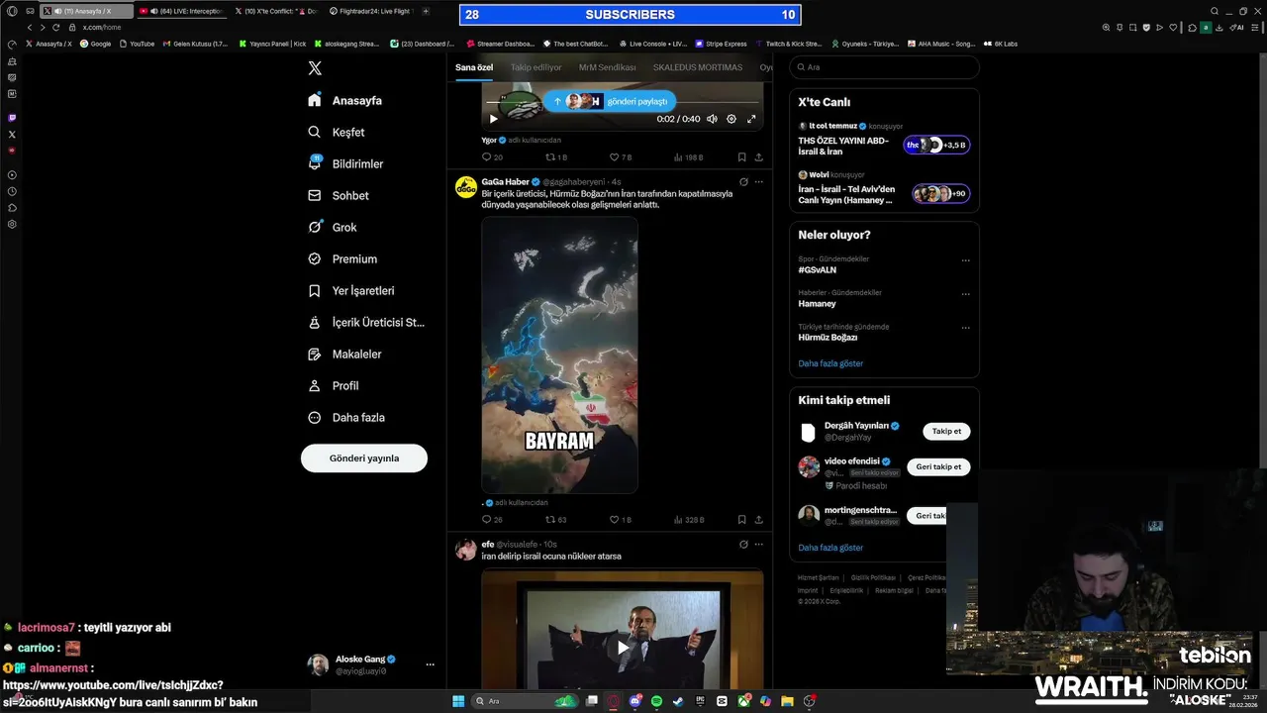Follow Dergâh Yayınları with Takip et
Image resolution: width=1267 pixels, height=713 pixels.
946,431
